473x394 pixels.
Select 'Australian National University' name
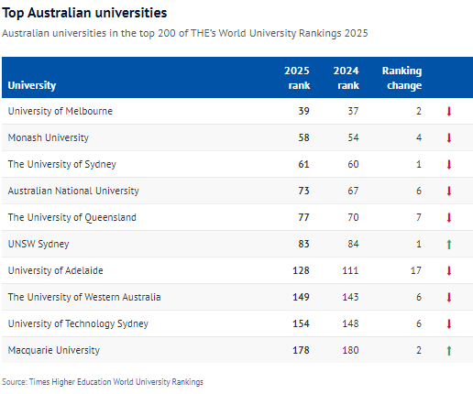[73, 191]
